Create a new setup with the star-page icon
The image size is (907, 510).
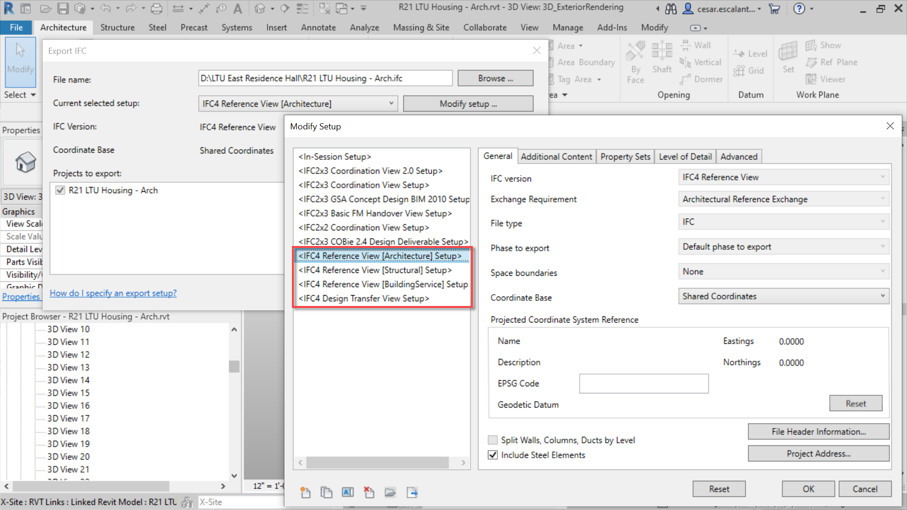[x=305, y=493]
